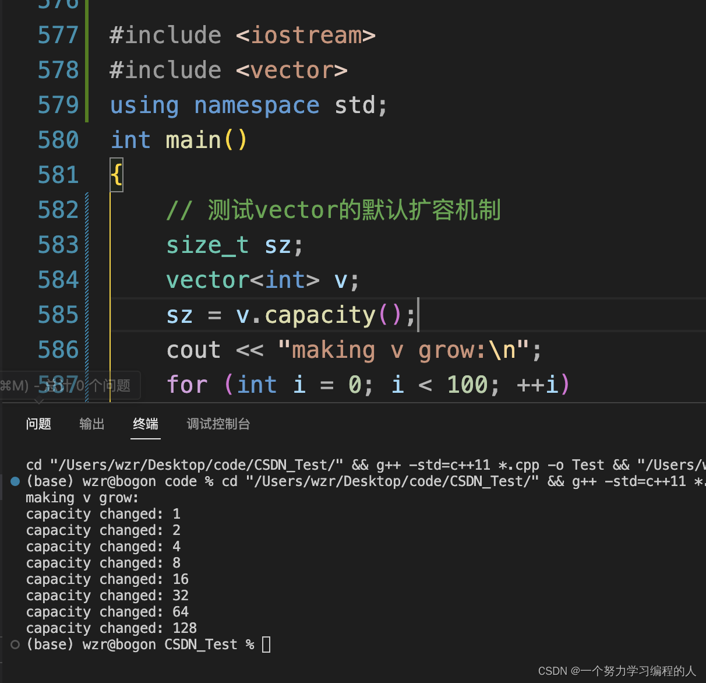The width and height of the screenshot is (706, 683).
Task: Click line number 577 in the gutter
Action: 58,36
